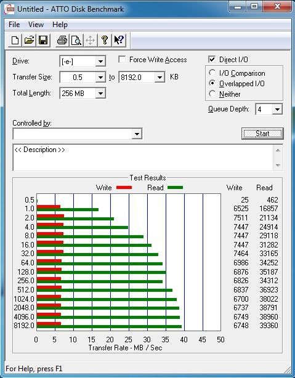Click the question mark About icon
This screenshot has height=378, width=295.
[105, 40]
